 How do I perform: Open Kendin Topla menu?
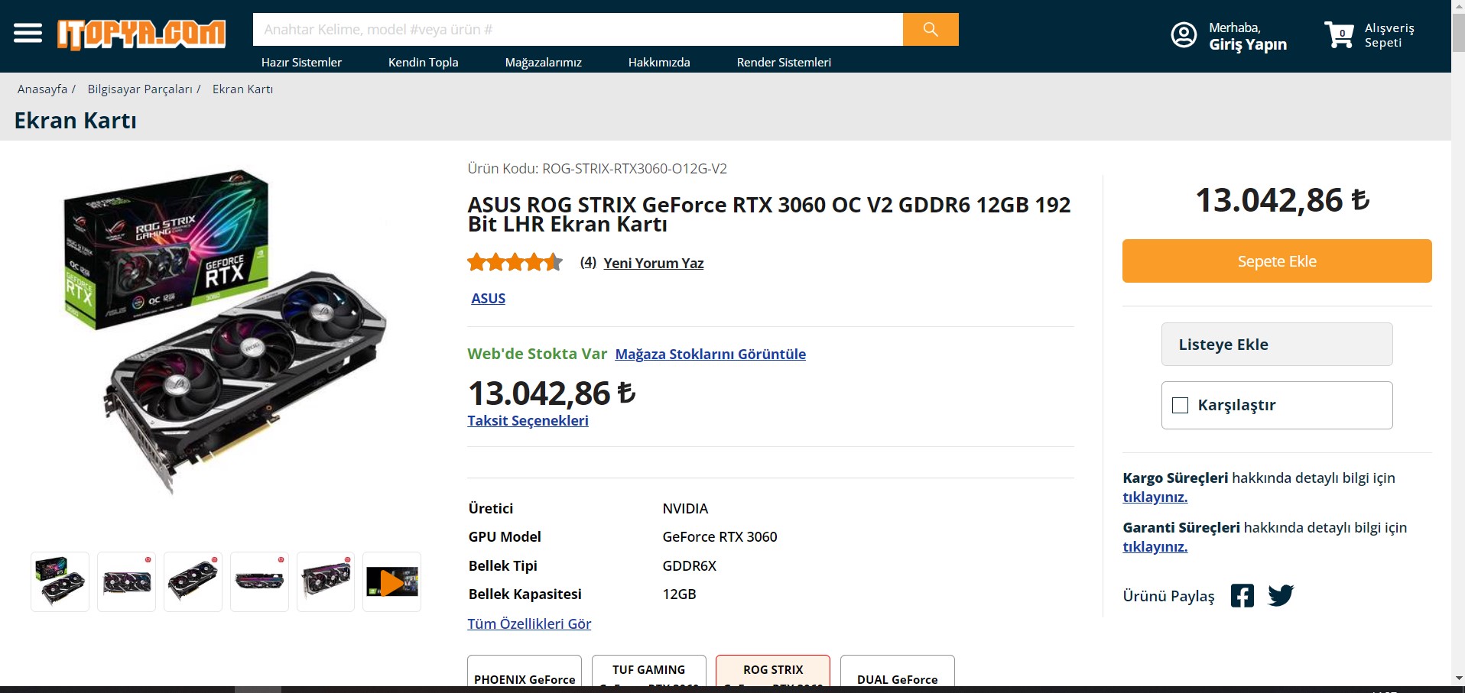pos(423,62)
